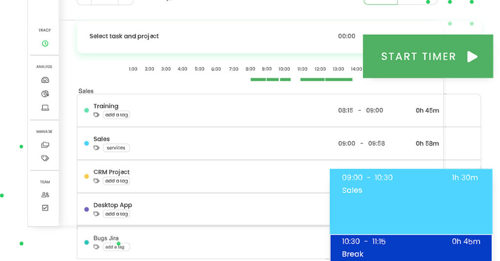Image resolution: width=500 pixels, height=261 pixels.
Task: Select the 10:30 - 11:15 Break block
Action: [411, 247]
